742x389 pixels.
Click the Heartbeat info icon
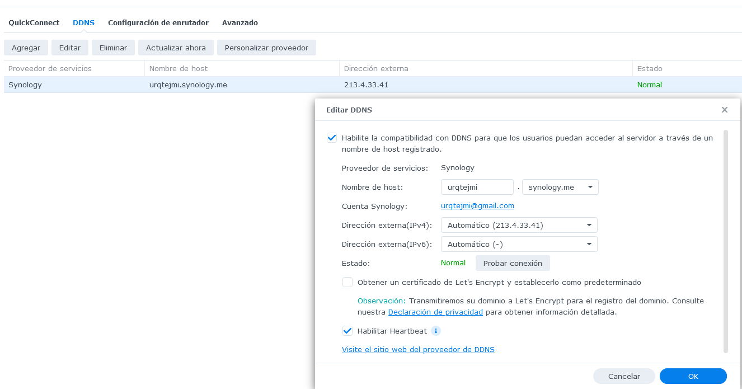436,331
